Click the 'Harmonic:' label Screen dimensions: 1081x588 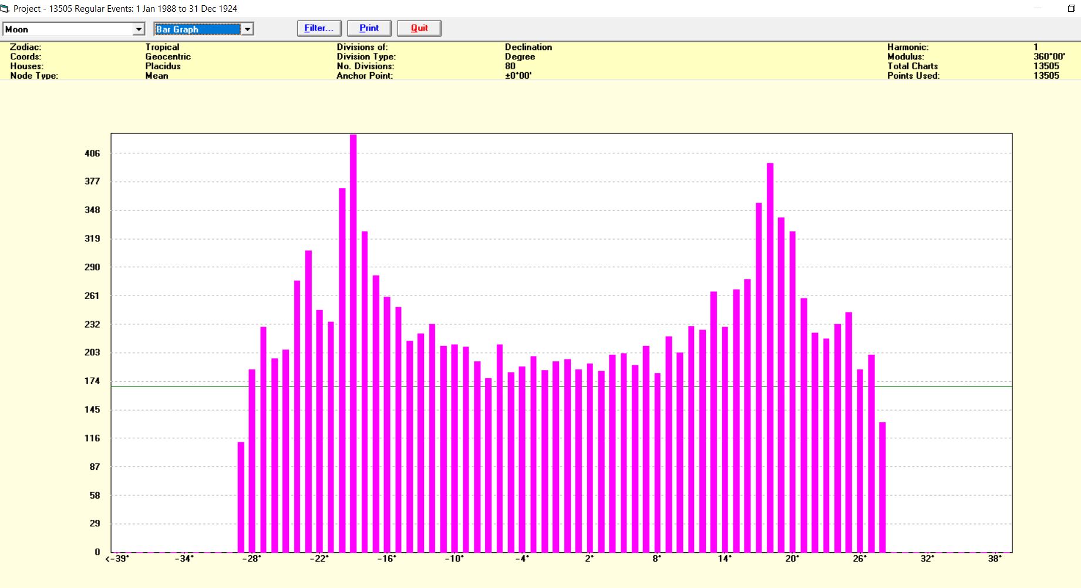(908, 47)
